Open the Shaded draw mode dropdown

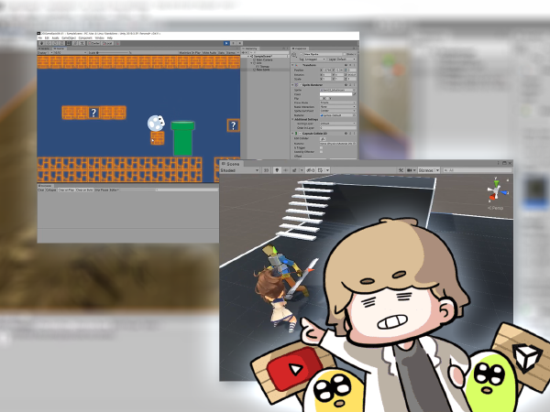pos(239,170)
